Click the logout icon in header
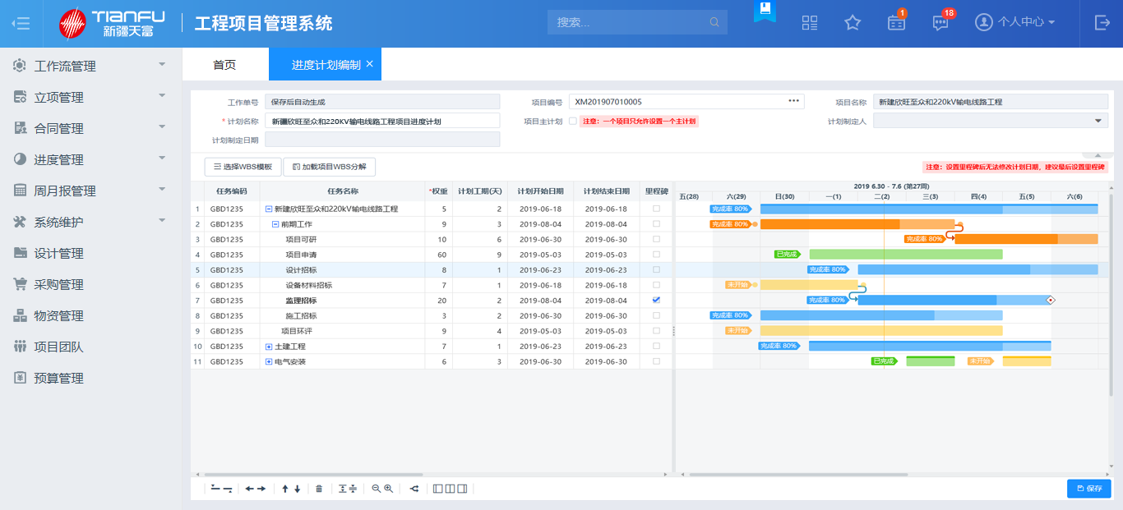The height and width of the screenshot is (510, 1123). (x=1102, y=23)
